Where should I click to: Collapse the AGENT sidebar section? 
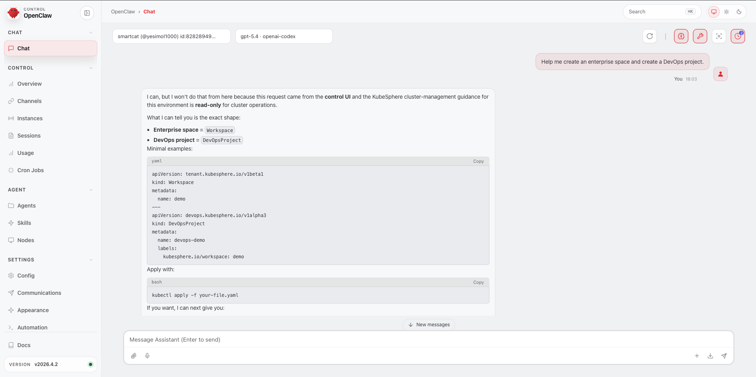coord(91,190)
